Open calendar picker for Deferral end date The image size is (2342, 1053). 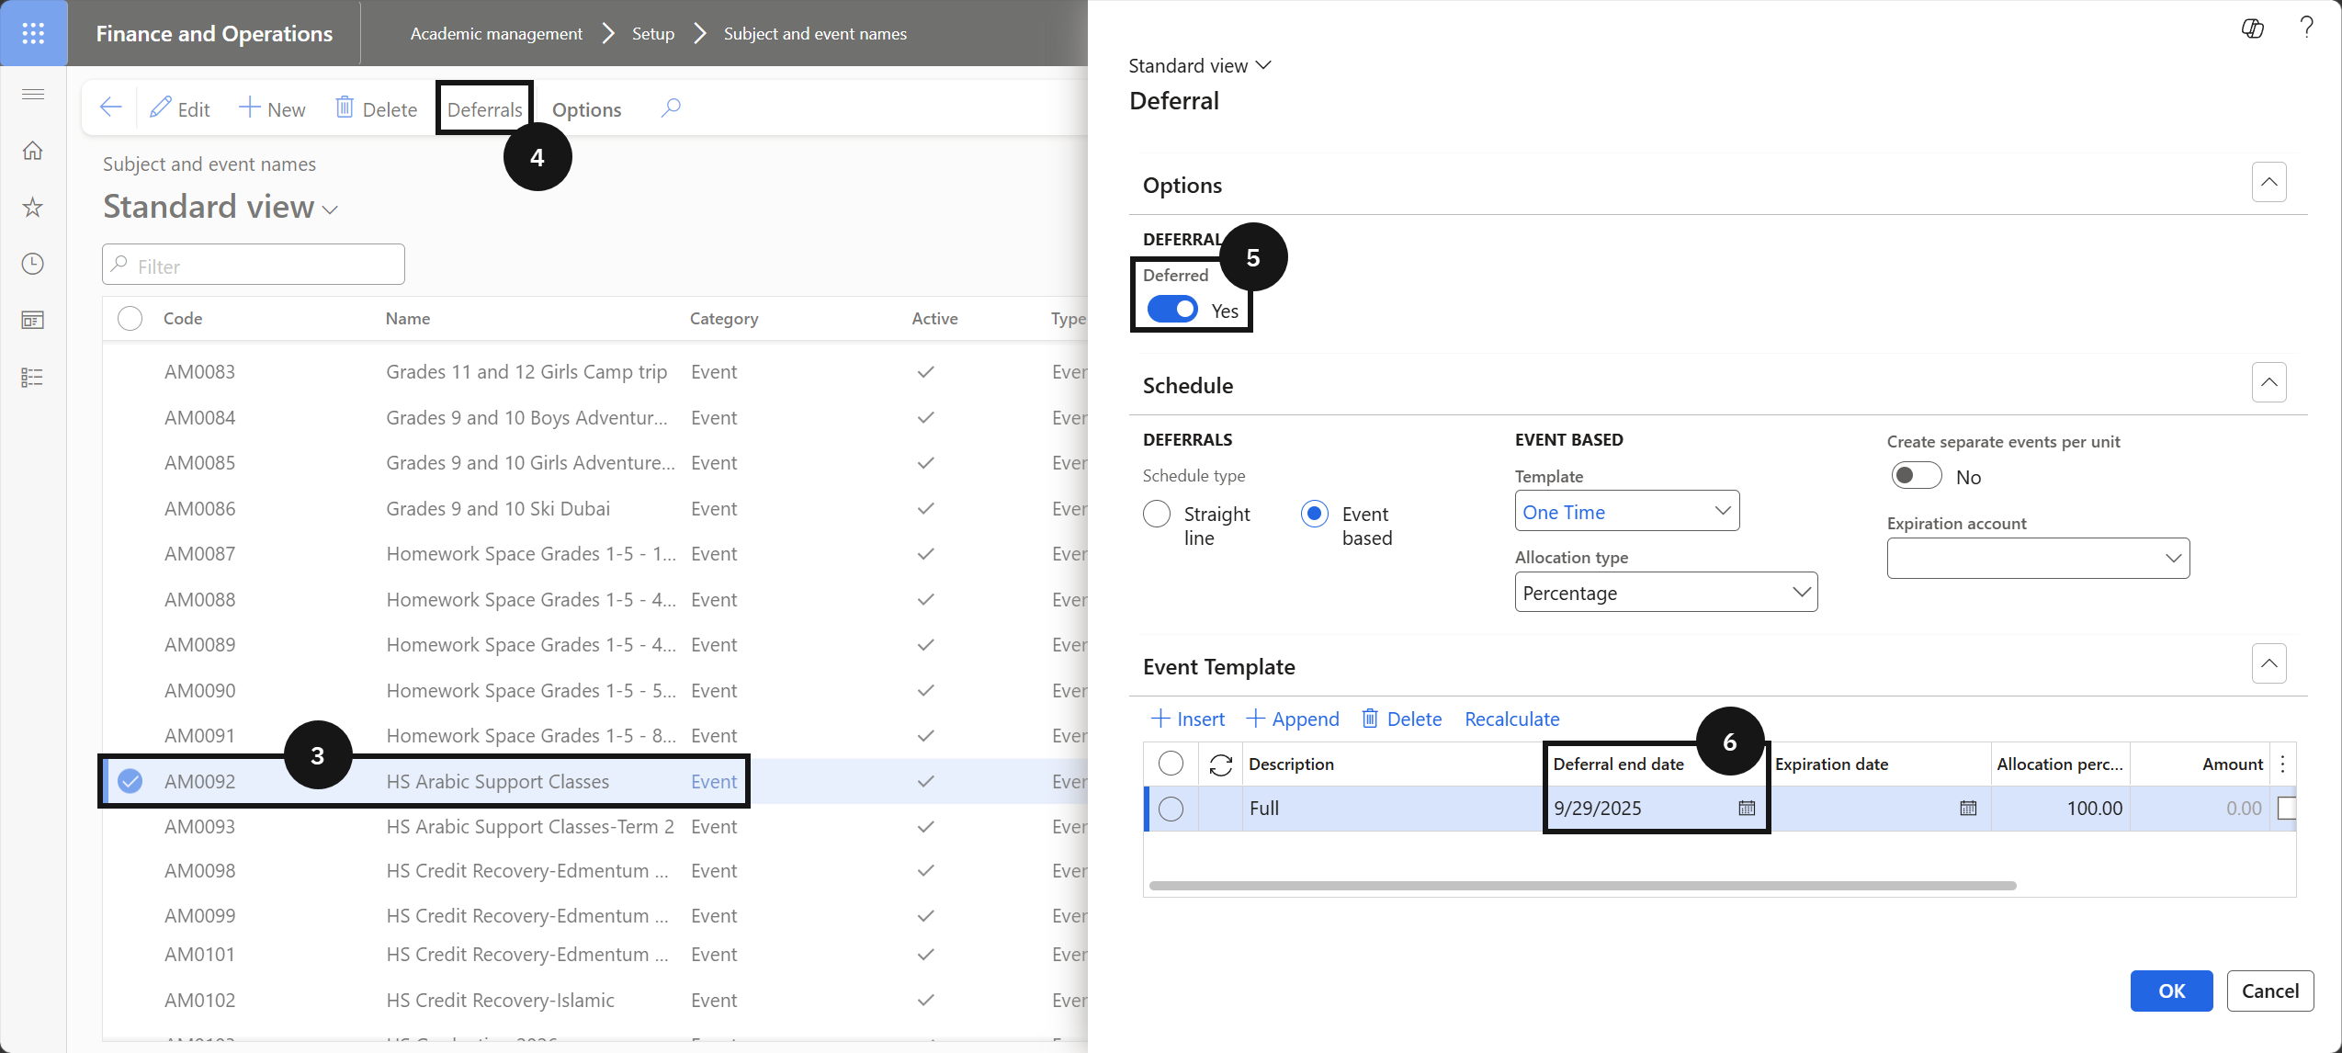(1747, 808)
